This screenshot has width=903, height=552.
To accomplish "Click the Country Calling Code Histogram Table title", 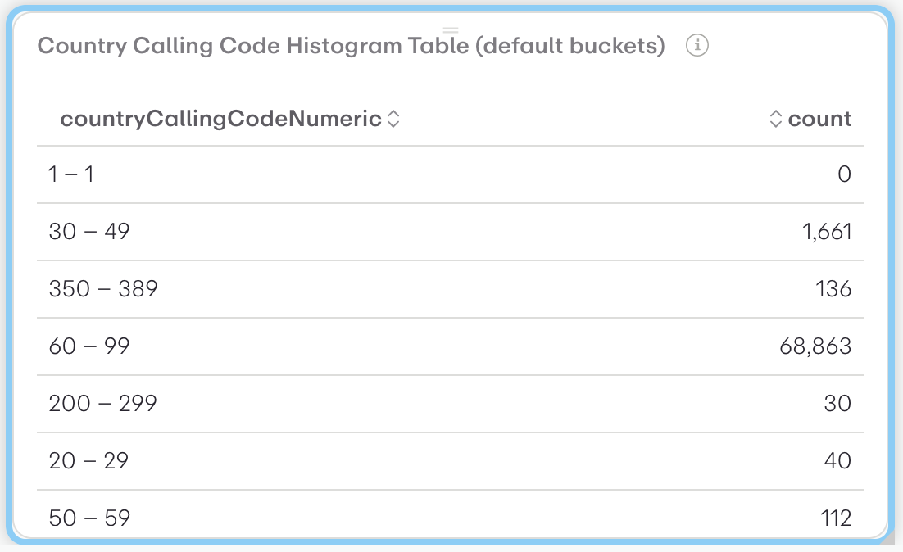I will pyautogui.click(x=351, y=46).
